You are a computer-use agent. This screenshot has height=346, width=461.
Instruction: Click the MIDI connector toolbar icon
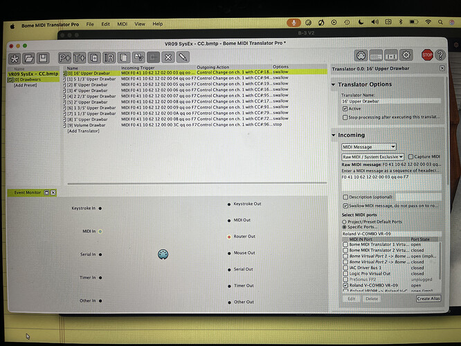click(x=360, y=55)
